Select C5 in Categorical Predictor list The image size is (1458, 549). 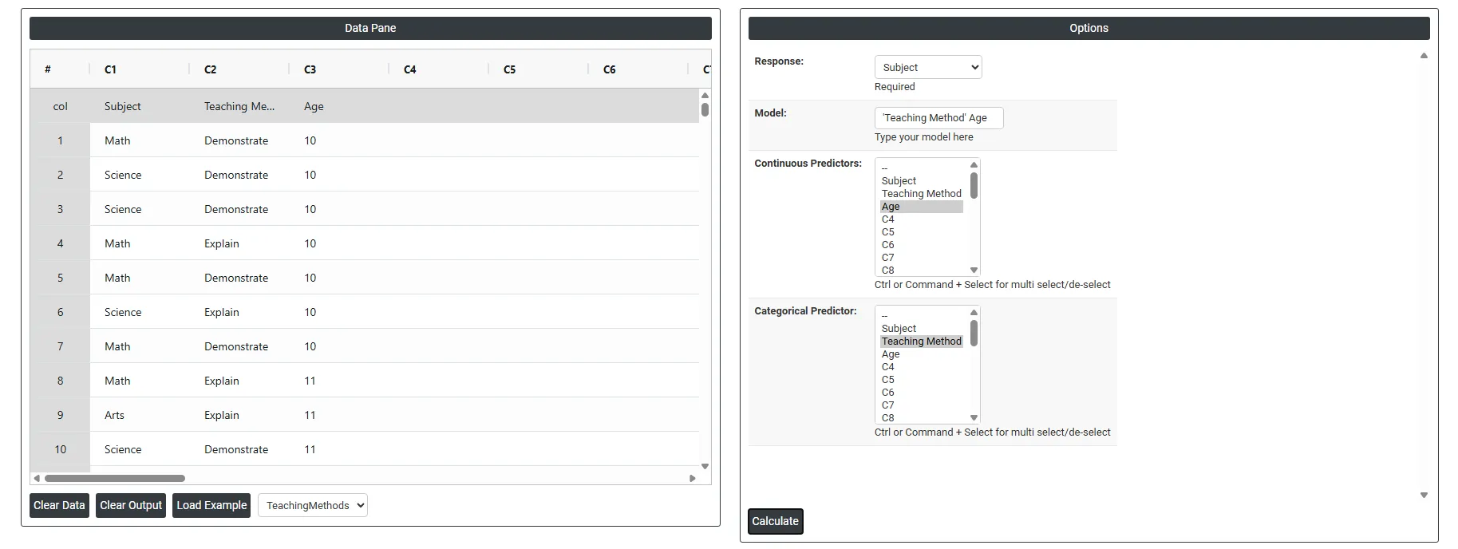click(x=922, y=380)
